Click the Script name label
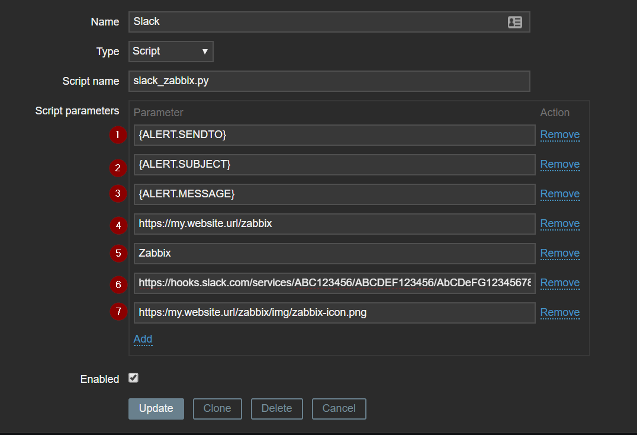 (91, 81)
